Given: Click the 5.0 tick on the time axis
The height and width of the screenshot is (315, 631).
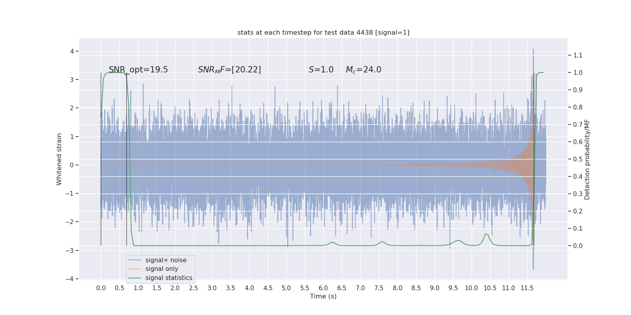Looking at the screenshot, I should tap(286, 288).
